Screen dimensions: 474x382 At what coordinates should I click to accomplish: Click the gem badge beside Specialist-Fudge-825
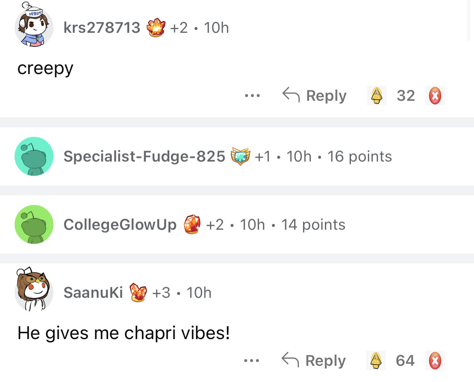[x=241, y=157]
